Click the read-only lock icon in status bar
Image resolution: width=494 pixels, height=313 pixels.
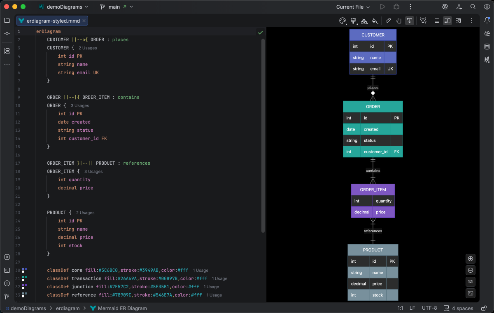[x=484, y=308]
